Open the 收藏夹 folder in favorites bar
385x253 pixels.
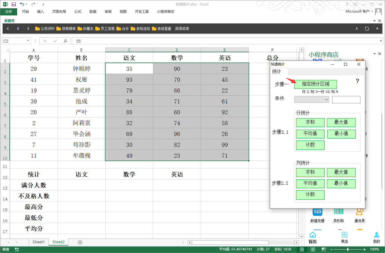[x=86, y=29]
